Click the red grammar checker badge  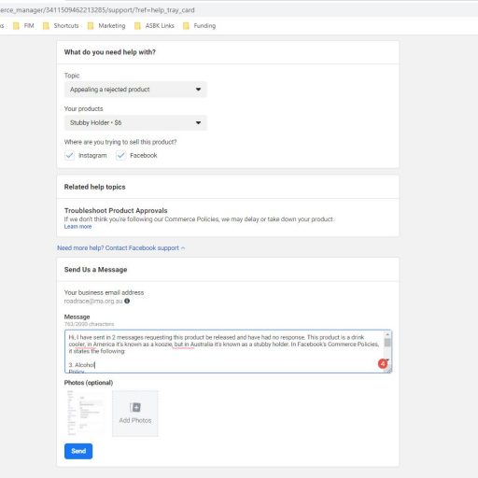(x=383, y=363)
